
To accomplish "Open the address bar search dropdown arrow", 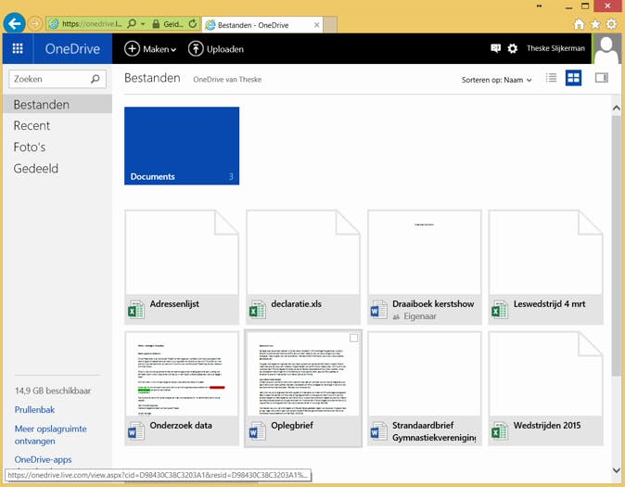I will [143, 24].
